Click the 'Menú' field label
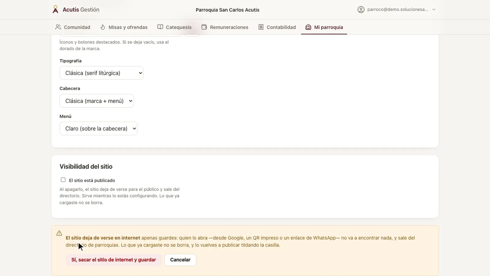 click(66, 116)
